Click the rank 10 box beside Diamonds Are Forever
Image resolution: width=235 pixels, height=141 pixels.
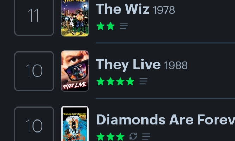pos(34,124)
